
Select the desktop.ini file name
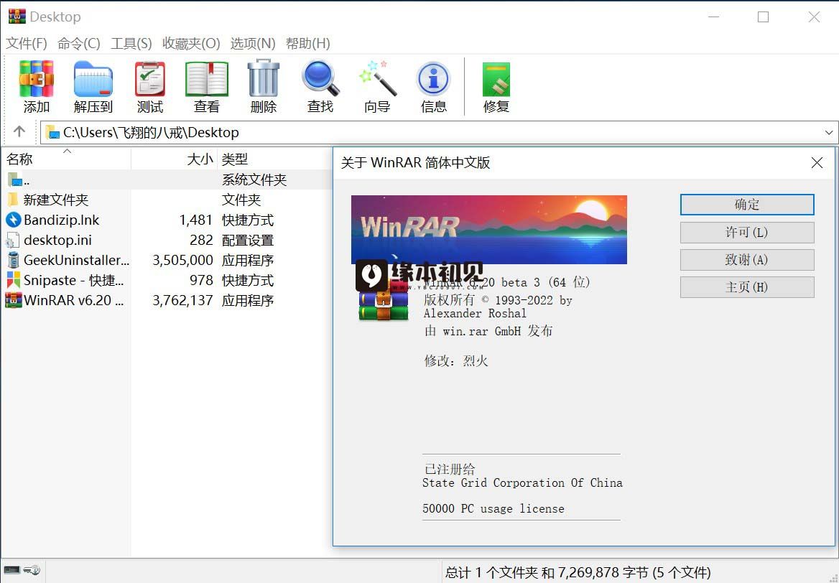(57, 240)
